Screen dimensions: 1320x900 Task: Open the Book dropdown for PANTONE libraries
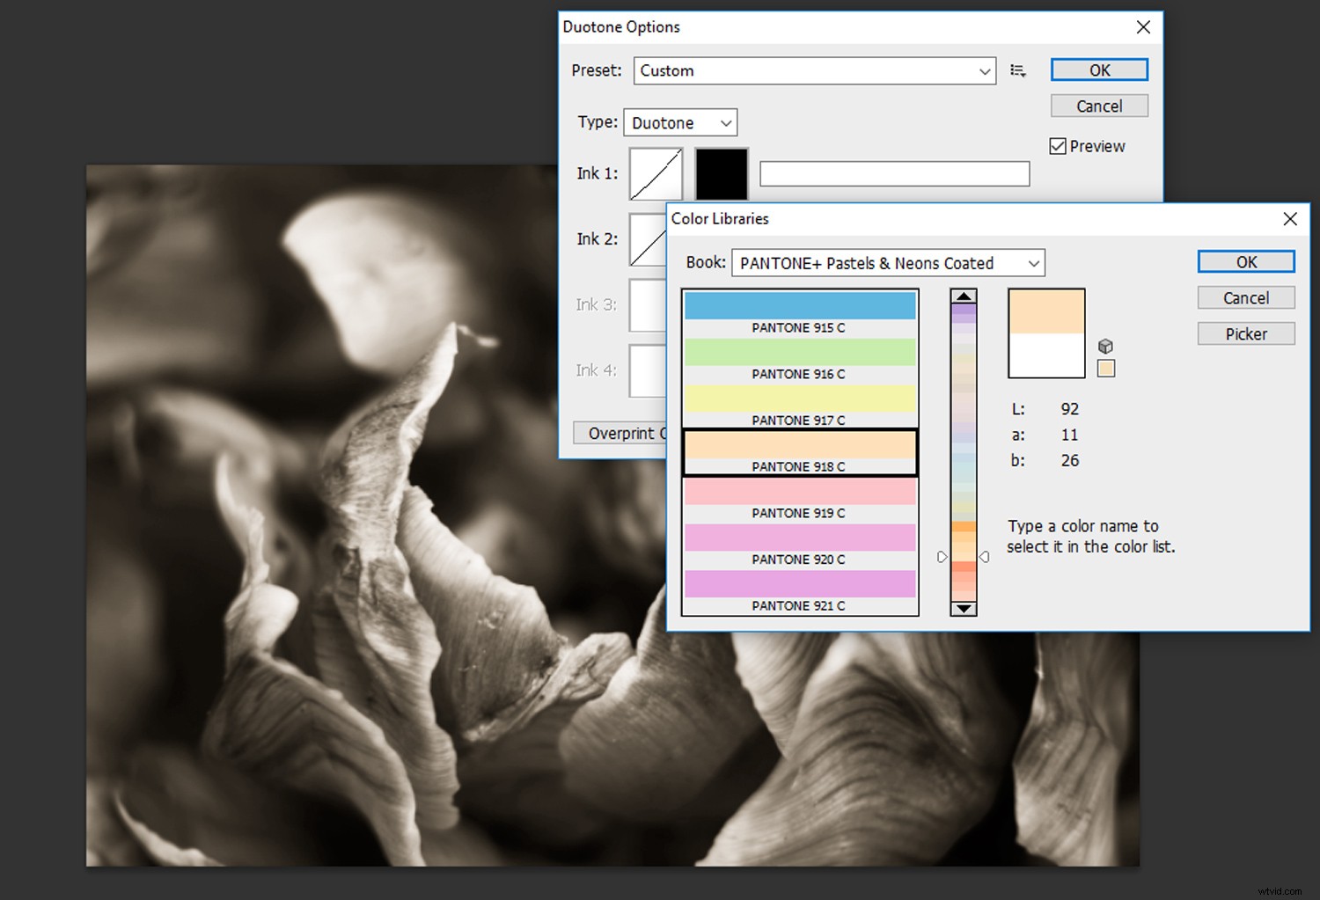coord(887,262)
